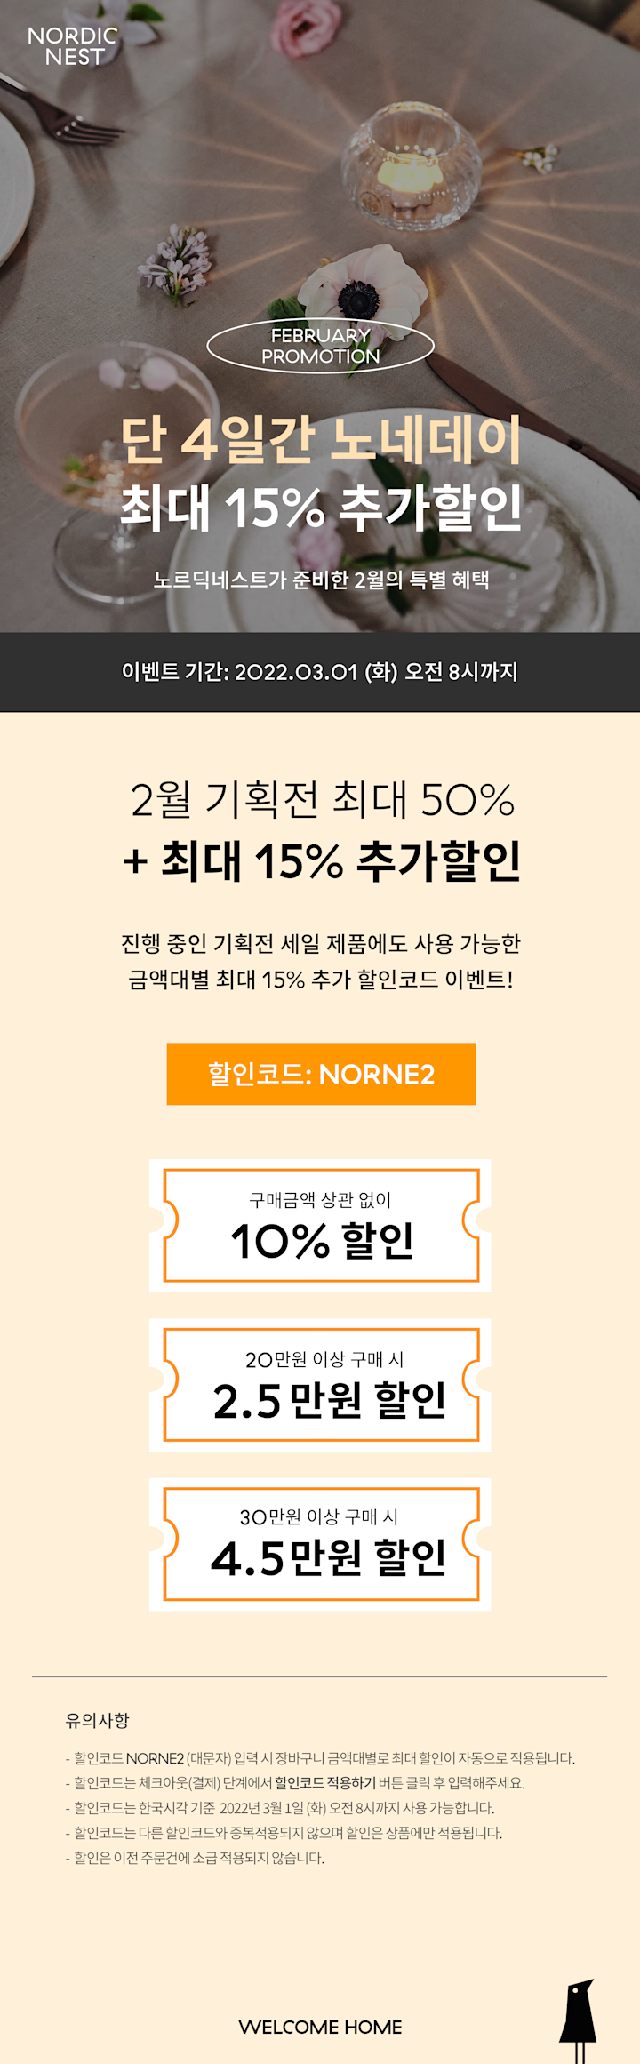Click the 단 4일간 노네데이 headline
The image size is (640, 2064).
pyautogui.click(x=321, y=439)
